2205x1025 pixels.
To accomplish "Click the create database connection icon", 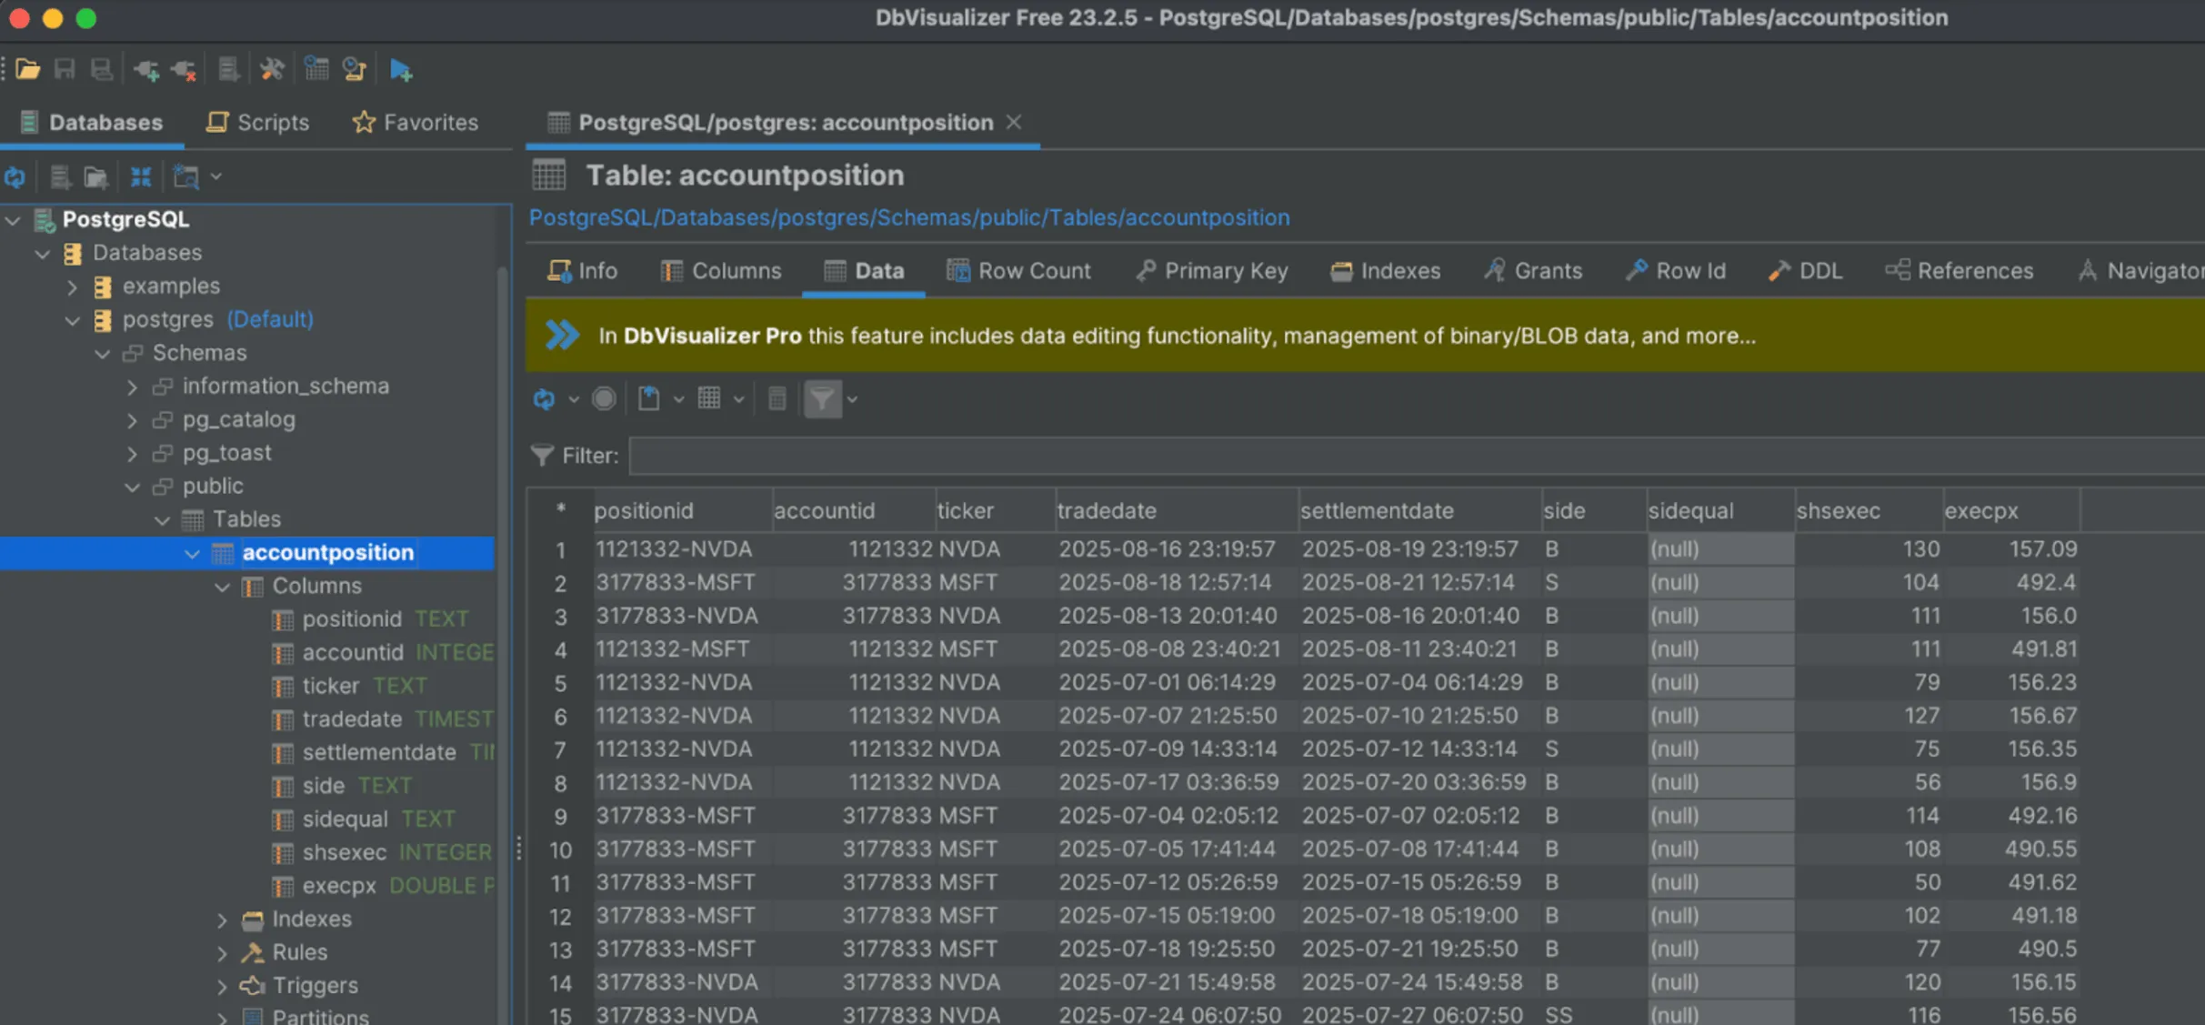I will pos(146,70).
